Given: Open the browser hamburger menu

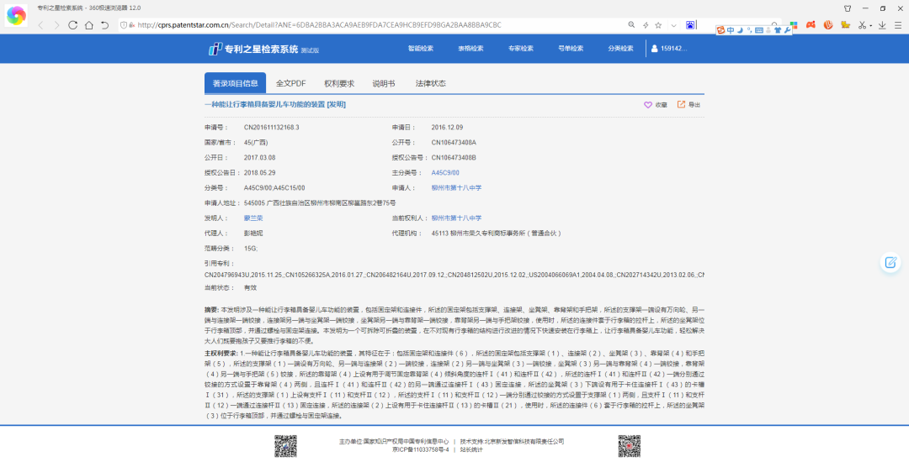Looking at the screenshot, I should tap(897, 25).
